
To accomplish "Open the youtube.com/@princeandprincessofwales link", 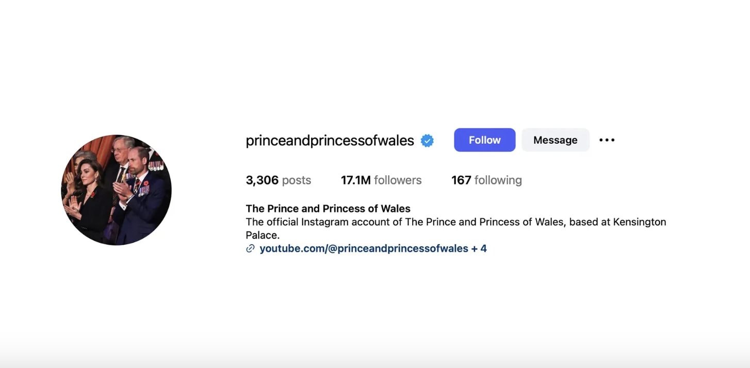I will pos(363,248).
